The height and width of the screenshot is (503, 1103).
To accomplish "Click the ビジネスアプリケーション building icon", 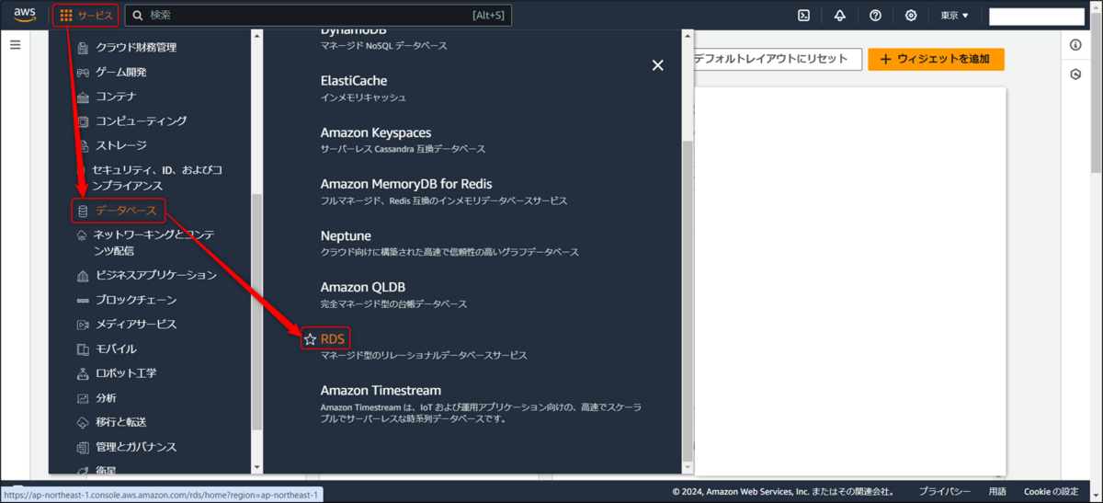I will click(83, 275).
